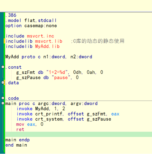This screenshot has width=152, height=154.
Task: Click 'crt_printf' in the invoke line
Action: [x=49, y=114]
